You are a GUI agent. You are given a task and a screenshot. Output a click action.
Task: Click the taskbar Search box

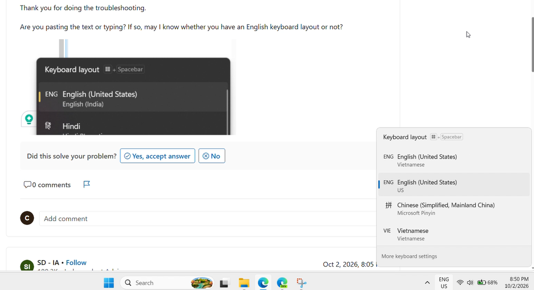pos(167,283)
